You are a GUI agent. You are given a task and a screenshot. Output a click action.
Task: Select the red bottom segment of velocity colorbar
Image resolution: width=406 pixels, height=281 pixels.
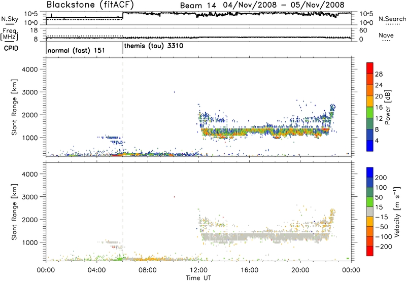click(x=370, y=251)
